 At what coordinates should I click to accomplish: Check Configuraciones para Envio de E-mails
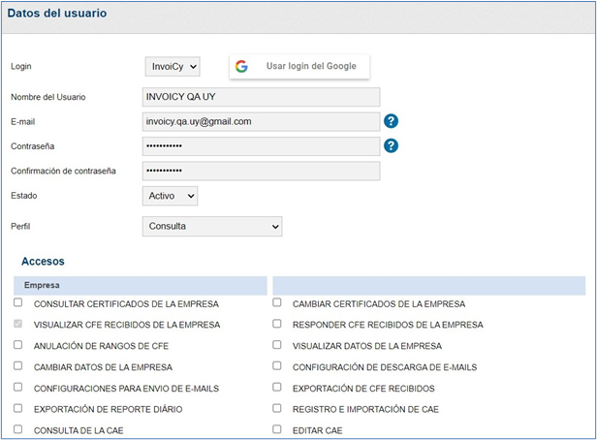(x=18, y=388)
